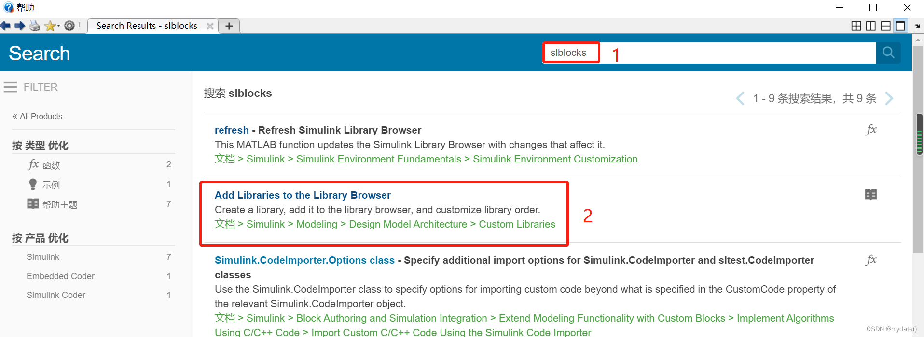Open Import Custom C/C++ Code breadcrumb
The height and width of the screenshot is (337, 924).
(x=451, y=332)
